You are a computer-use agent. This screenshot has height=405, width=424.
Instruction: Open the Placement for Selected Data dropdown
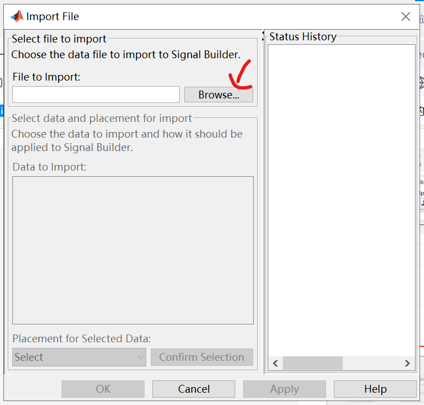pyautogui.click(x=79, y=357)
